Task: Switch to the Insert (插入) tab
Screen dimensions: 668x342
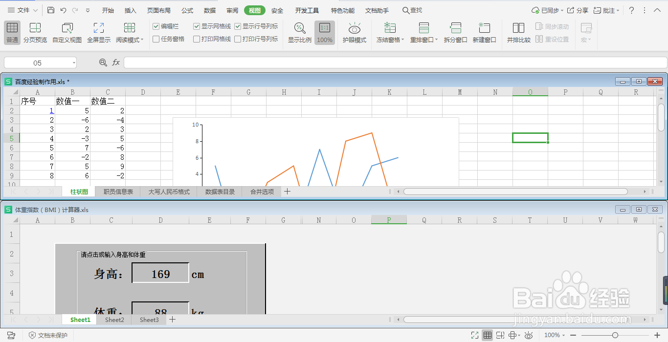Action: pos(131,10)
